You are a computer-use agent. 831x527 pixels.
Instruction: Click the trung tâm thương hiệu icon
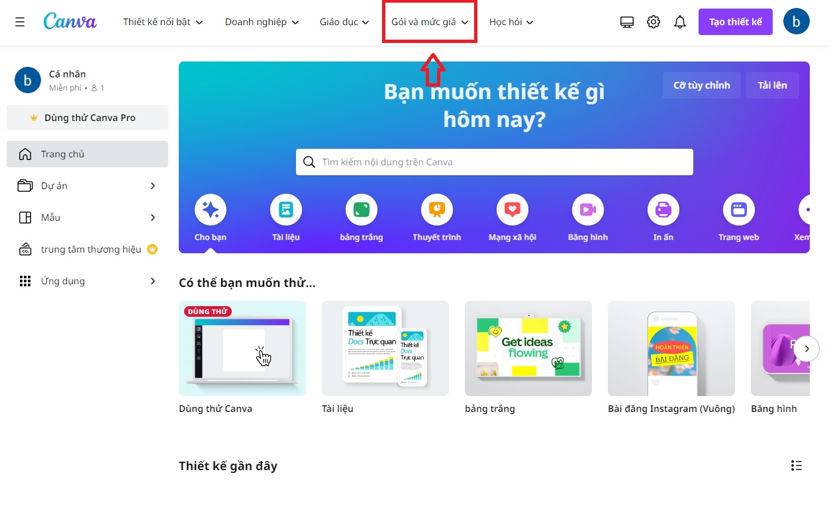pyautogui.click(x=25, y=249)
